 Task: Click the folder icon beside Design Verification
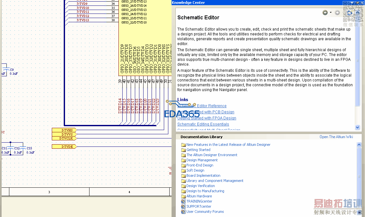click(183, 186)
